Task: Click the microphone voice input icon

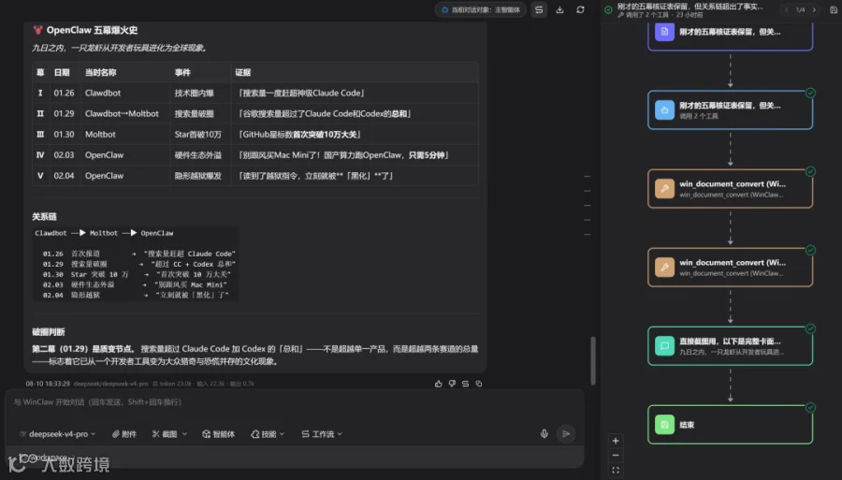Action: [x=544, y=434]
